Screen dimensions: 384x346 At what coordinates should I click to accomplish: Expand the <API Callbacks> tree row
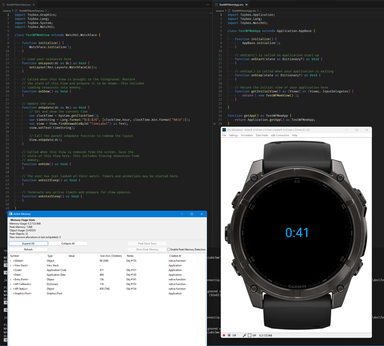click(x=10, y=284)
